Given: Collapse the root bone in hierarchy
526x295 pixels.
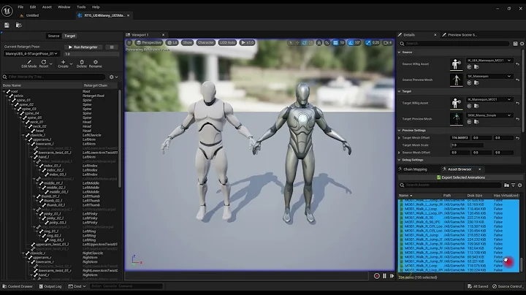Looking at the screenshot, I should (x=4, y=91).
